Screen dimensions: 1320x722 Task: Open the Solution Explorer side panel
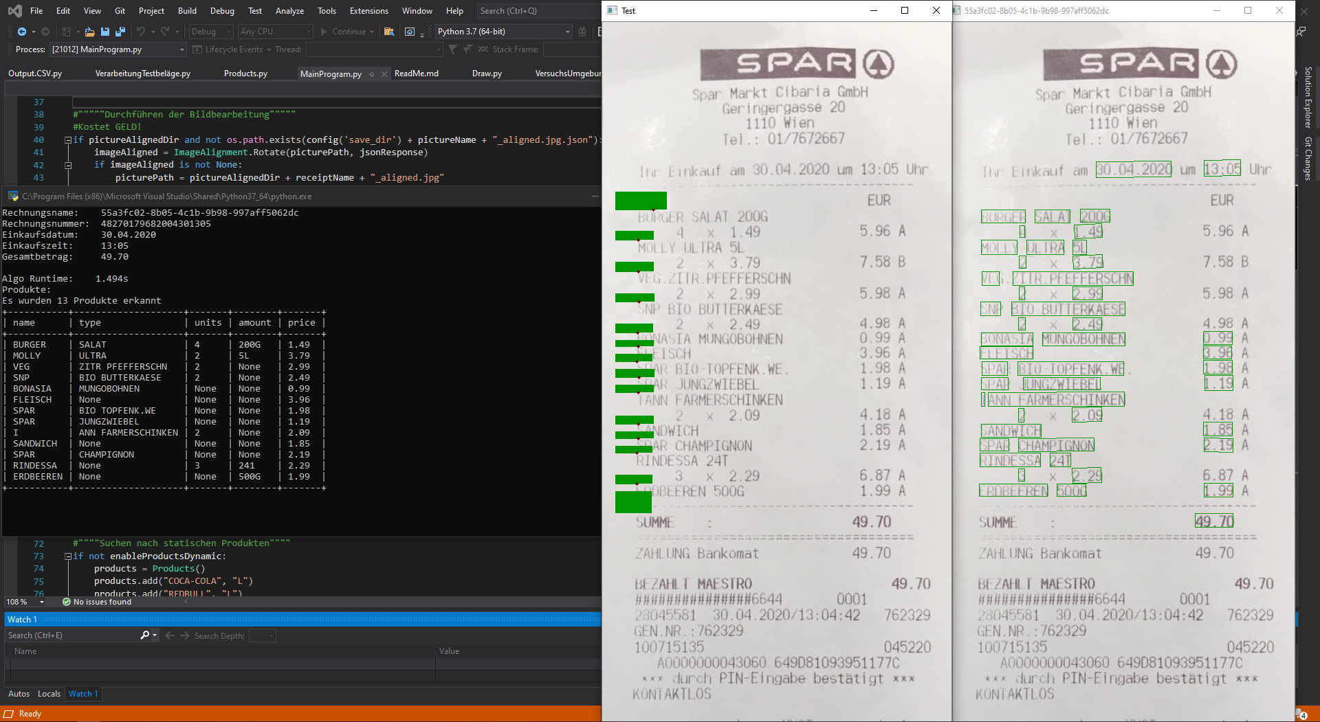pos(1308,97)
